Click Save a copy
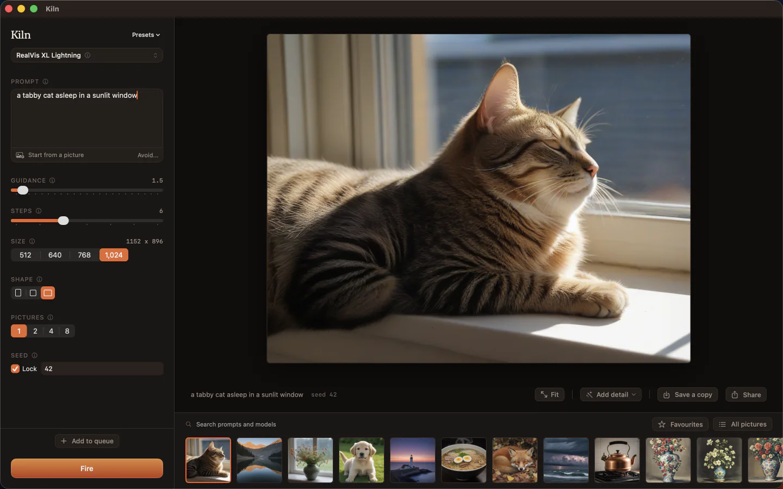 (x=688, y=394)
